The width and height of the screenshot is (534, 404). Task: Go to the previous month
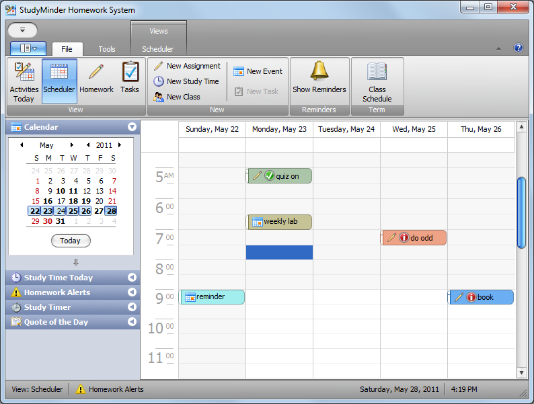22,145
